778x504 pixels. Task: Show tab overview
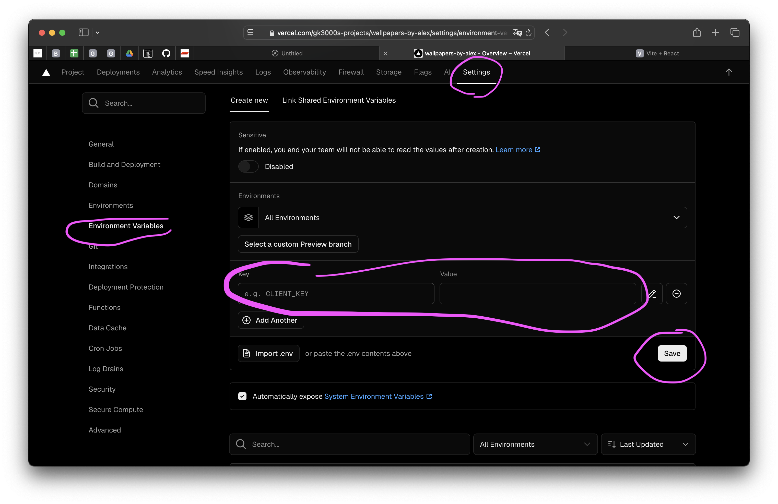pyautogui.click(x=735, y=32)
